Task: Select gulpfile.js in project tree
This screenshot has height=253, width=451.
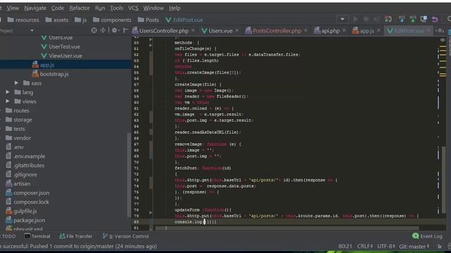Action: [21, 211]
